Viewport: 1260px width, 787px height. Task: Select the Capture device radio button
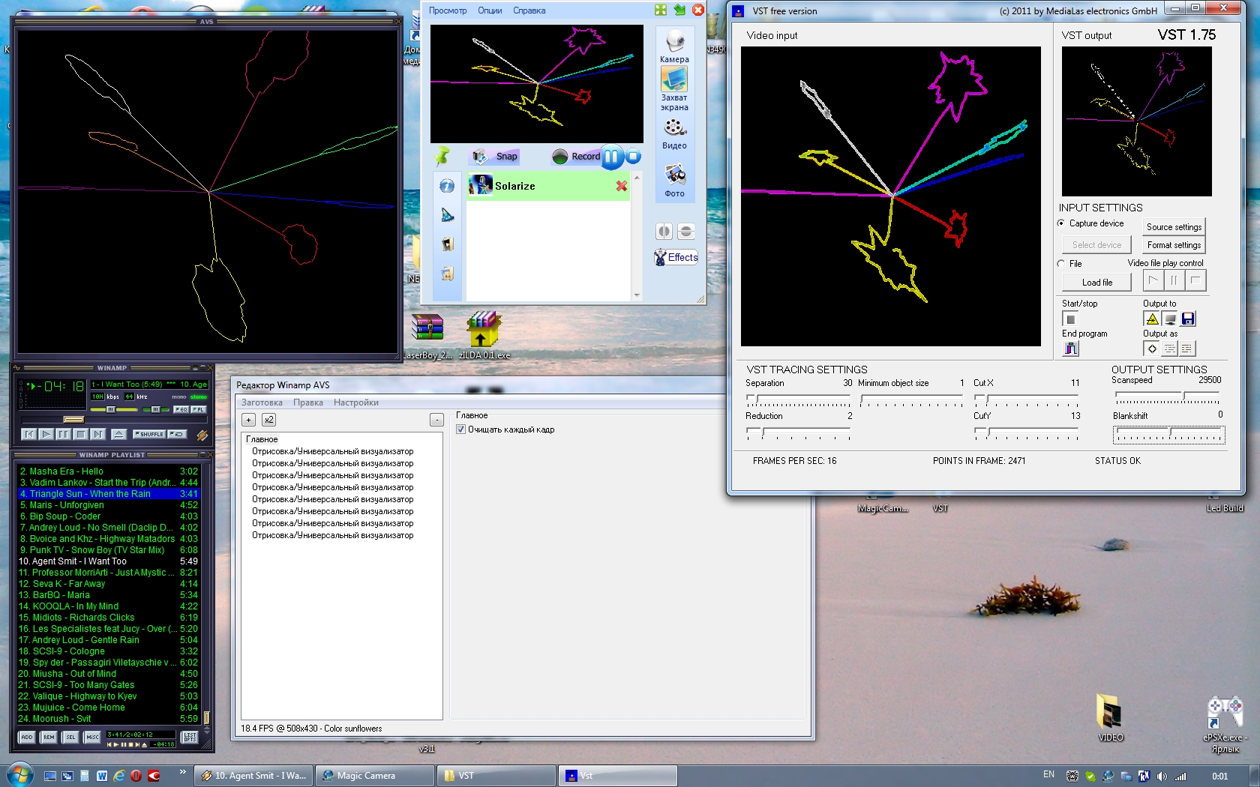pyautogui.click(x=1061, y=223)
